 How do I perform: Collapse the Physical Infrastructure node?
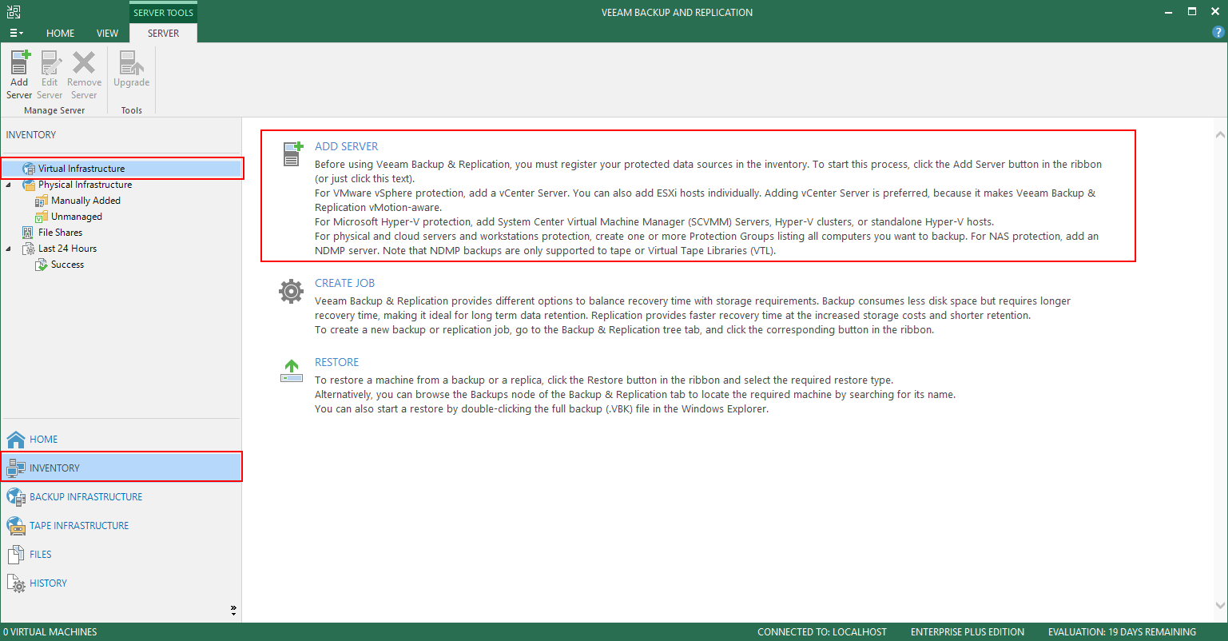[x=9, y=185]
